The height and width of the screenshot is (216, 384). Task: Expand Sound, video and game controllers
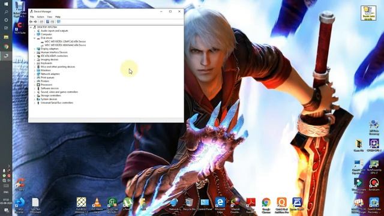(35, 92)
